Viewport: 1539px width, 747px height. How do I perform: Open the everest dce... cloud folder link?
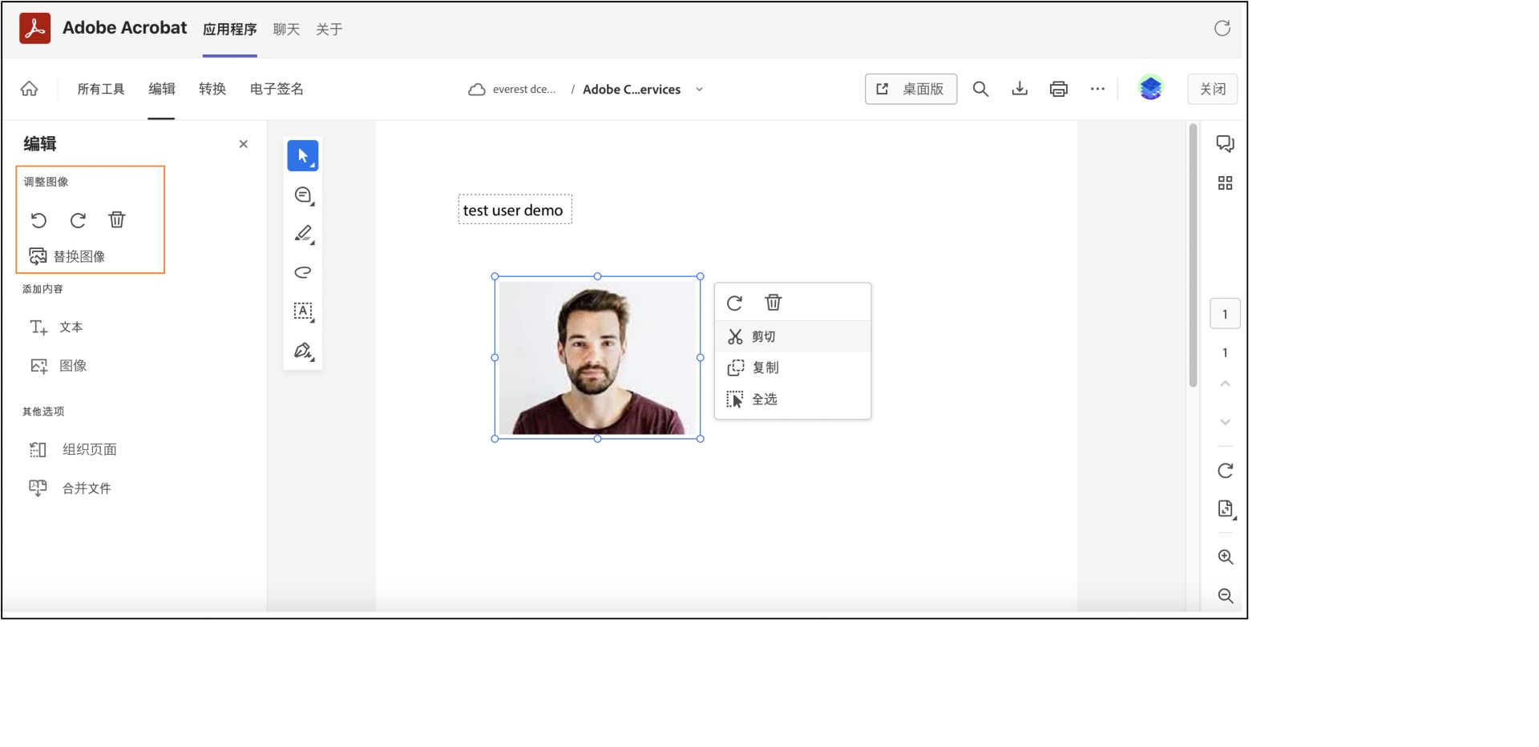512,90
